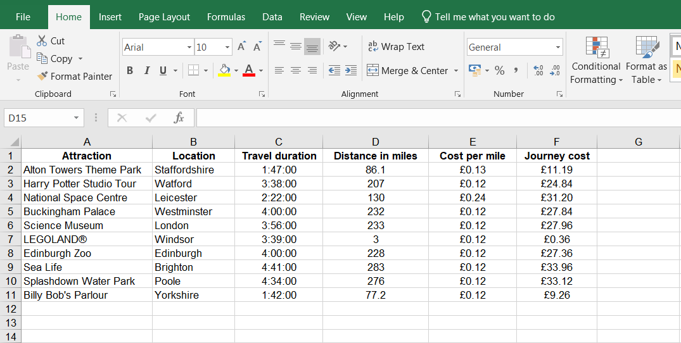Center text horizontally
Screen dimensions: 681x343
296,70
